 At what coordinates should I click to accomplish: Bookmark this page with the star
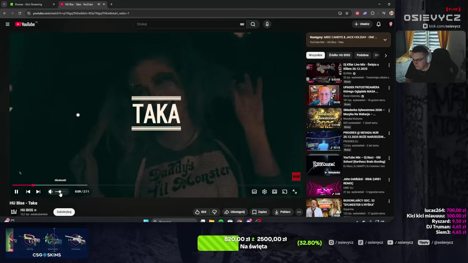347,13
